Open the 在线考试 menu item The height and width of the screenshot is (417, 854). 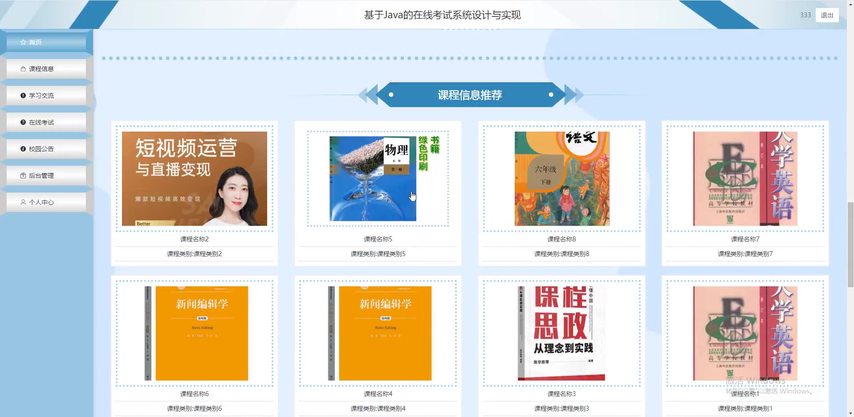tap(46, 122)
